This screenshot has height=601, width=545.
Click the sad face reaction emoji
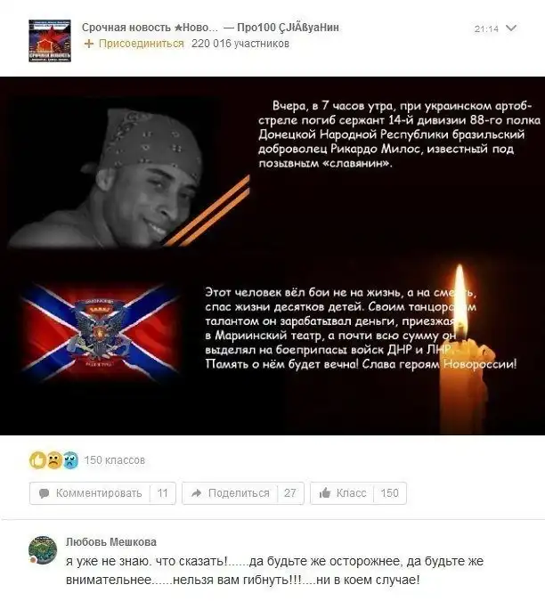pyautogui.click(x=54, y=460)
